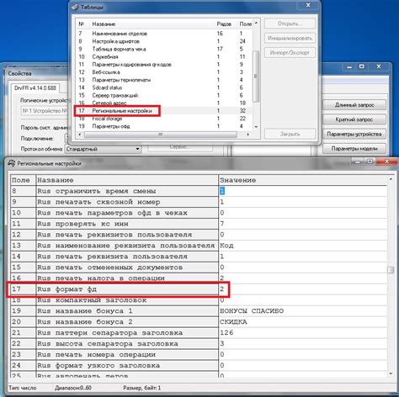
Task: Open the Протокол обмена dropdown
Action: [x=137, y=149]
